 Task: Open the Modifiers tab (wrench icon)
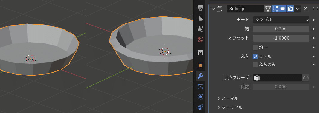200,76
